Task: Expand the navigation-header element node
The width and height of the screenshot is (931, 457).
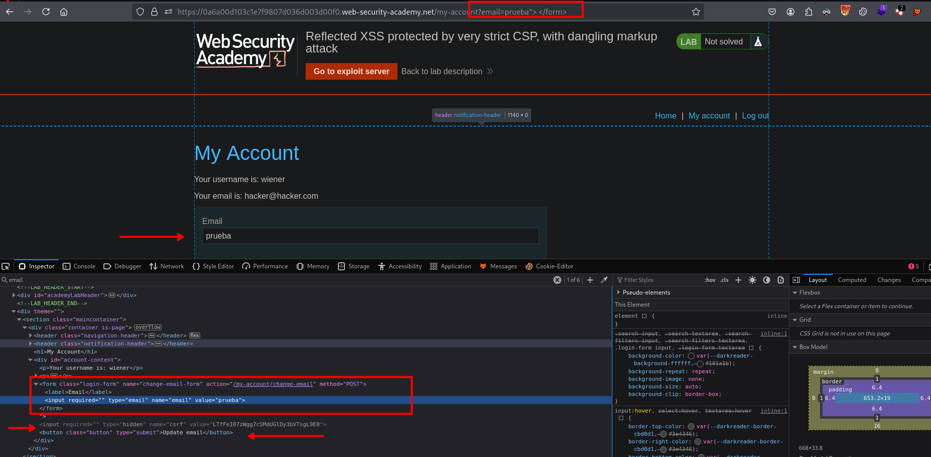Action: (x=31, y=335)
